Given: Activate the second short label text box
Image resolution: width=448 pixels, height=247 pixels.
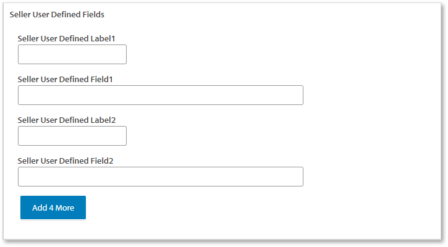Looking at the screenshot, I should point(72,136).
